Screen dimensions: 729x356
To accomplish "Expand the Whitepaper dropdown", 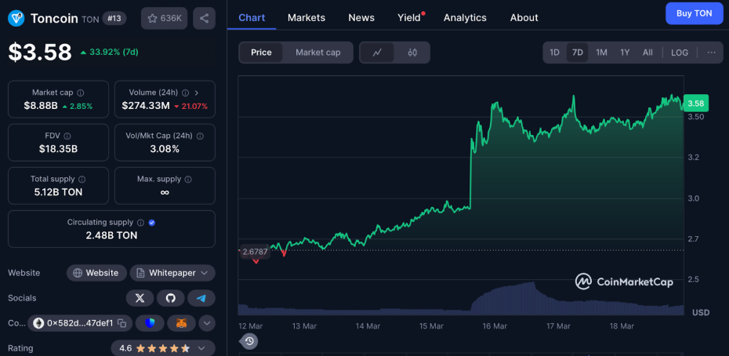I will pos(172,273).
